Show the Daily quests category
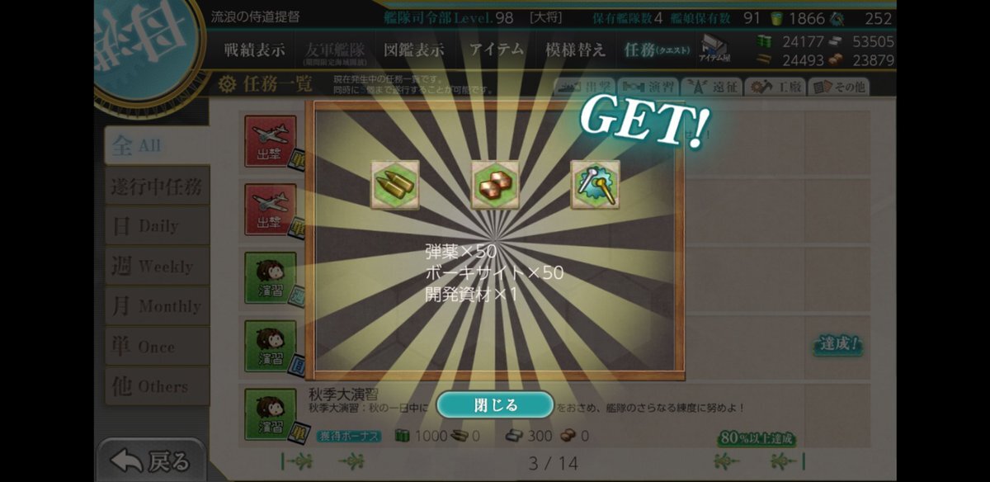990x482 pixels. (x=156, y=225)
